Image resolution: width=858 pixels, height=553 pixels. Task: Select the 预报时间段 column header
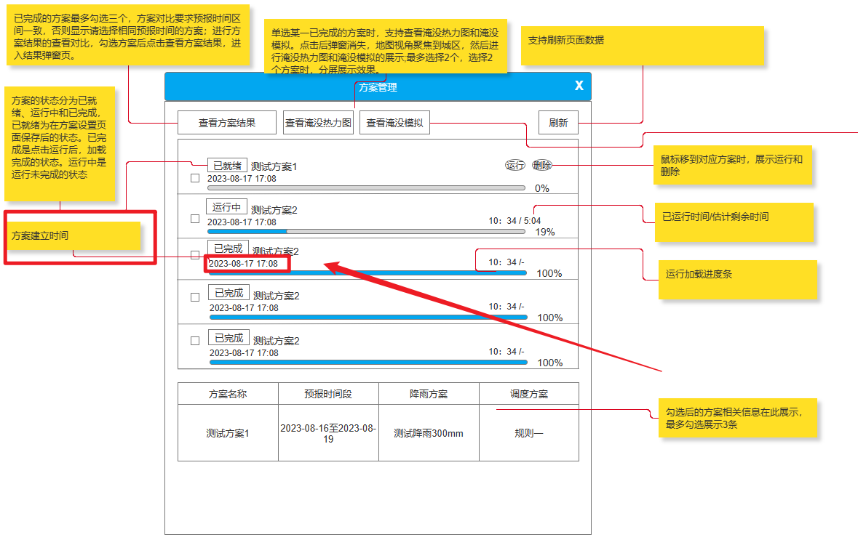pos(328,394)
